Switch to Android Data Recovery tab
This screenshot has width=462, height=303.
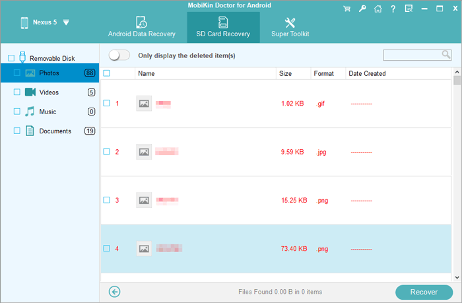coord(141,27)
